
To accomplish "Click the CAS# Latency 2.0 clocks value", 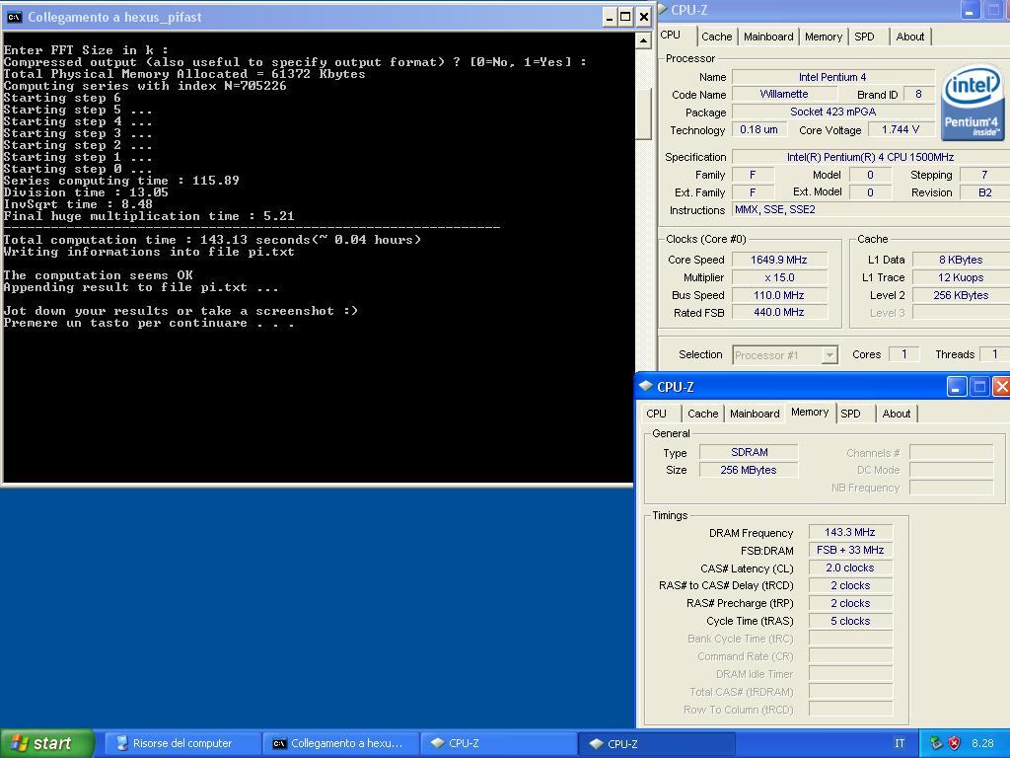I will pyautogui.click(x=850, y=568).
